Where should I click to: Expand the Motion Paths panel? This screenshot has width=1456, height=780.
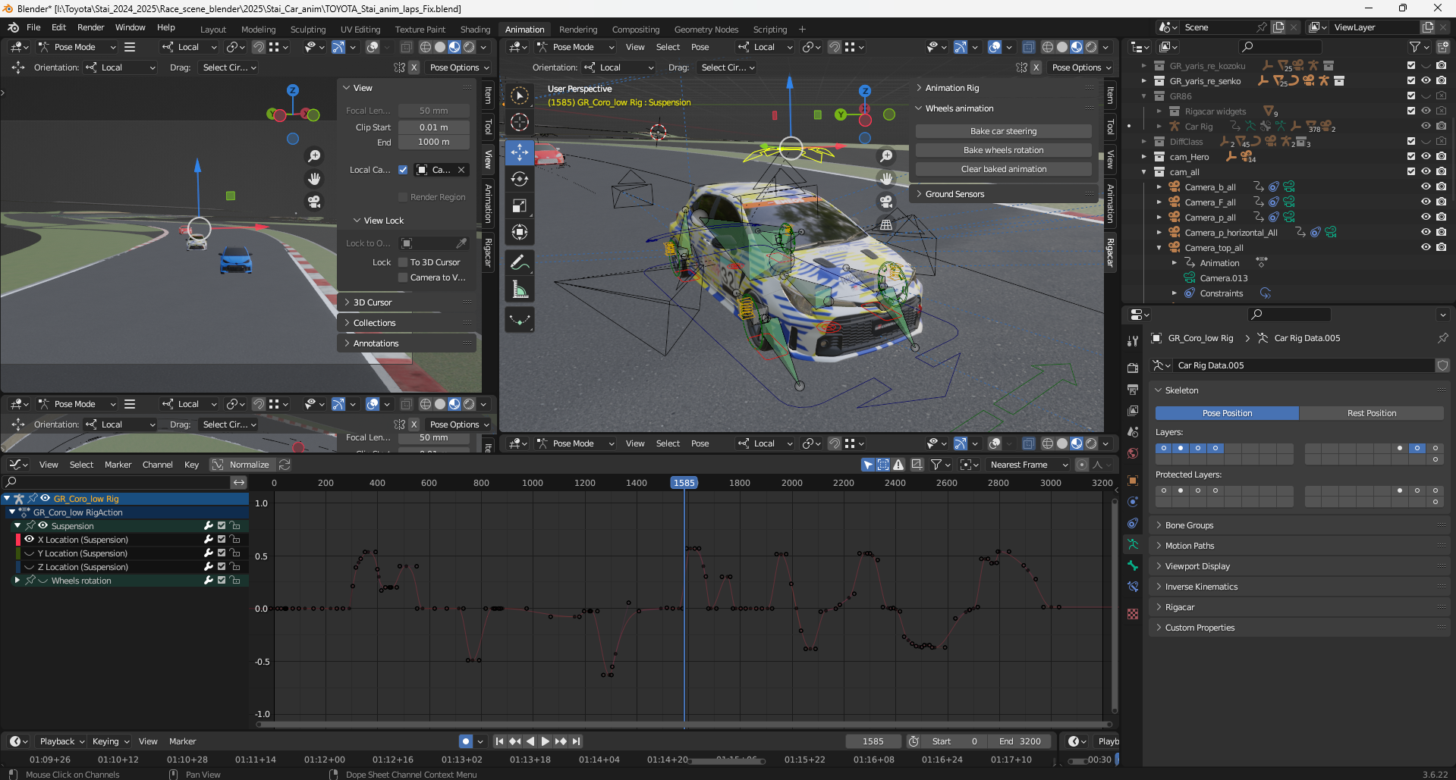coord(1190,546)
